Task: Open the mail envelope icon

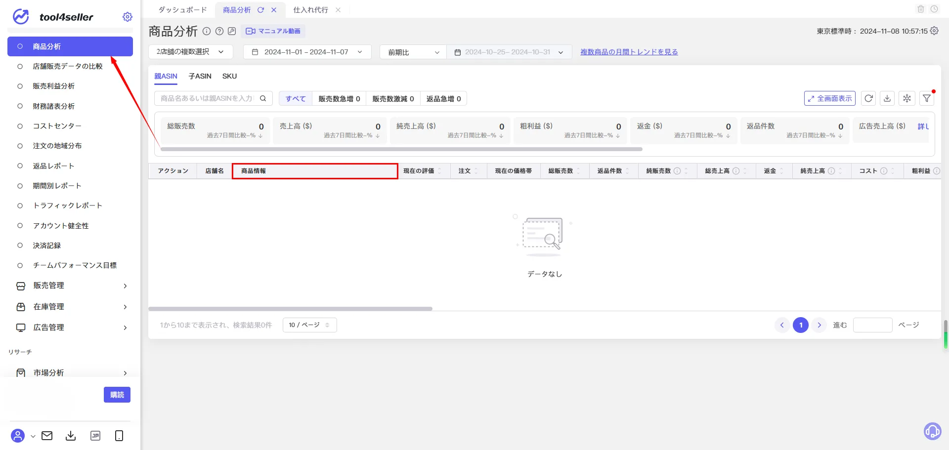Action: tap(47, 436)
